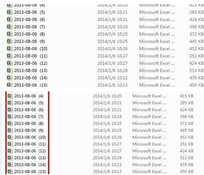Screen dimensions: 204x175
Task: Click Excel icon of 2013-08-06 (8) in lower list
Action: tap(10, 123)
